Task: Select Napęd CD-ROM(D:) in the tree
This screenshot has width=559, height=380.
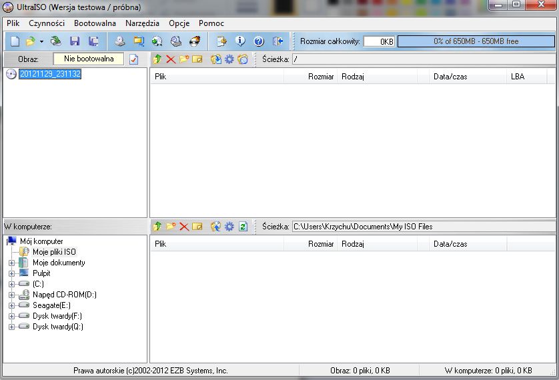Action: point(65,295)
